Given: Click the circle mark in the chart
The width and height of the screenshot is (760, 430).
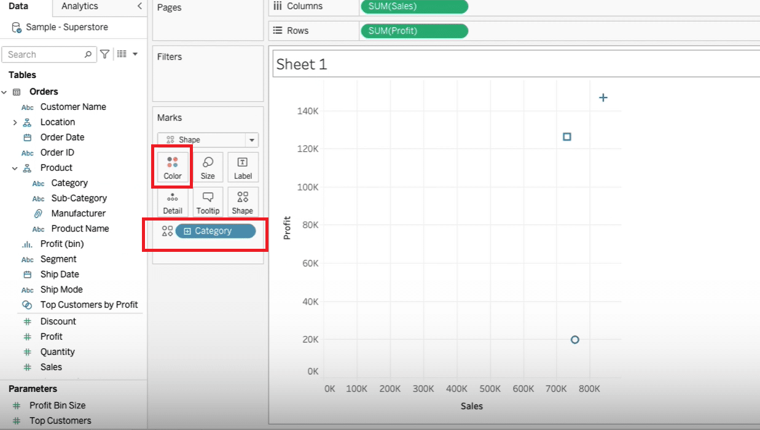Looking at the screenshot, I should [x=575, y=340].
